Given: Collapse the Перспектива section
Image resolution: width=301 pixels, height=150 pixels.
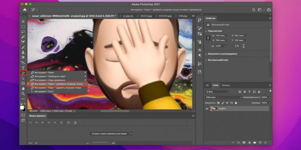Looking at the screenshot, I should pos(206,31).
